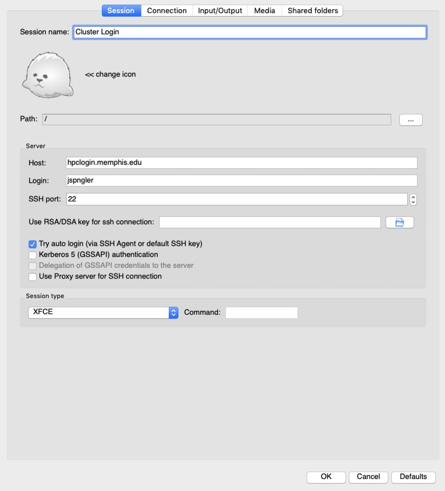The width and height of the screenshot is (445, 491).
Task: Open the RSA/DSA key file browser
Action: tap(399, 222)
